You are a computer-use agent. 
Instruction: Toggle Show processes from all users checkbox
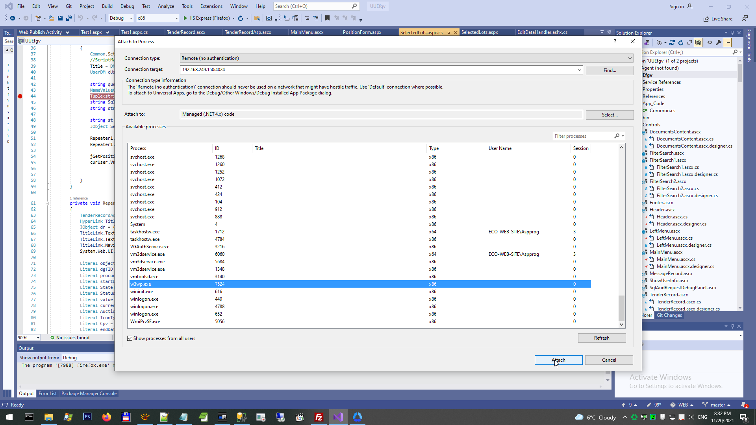[130, 338]
